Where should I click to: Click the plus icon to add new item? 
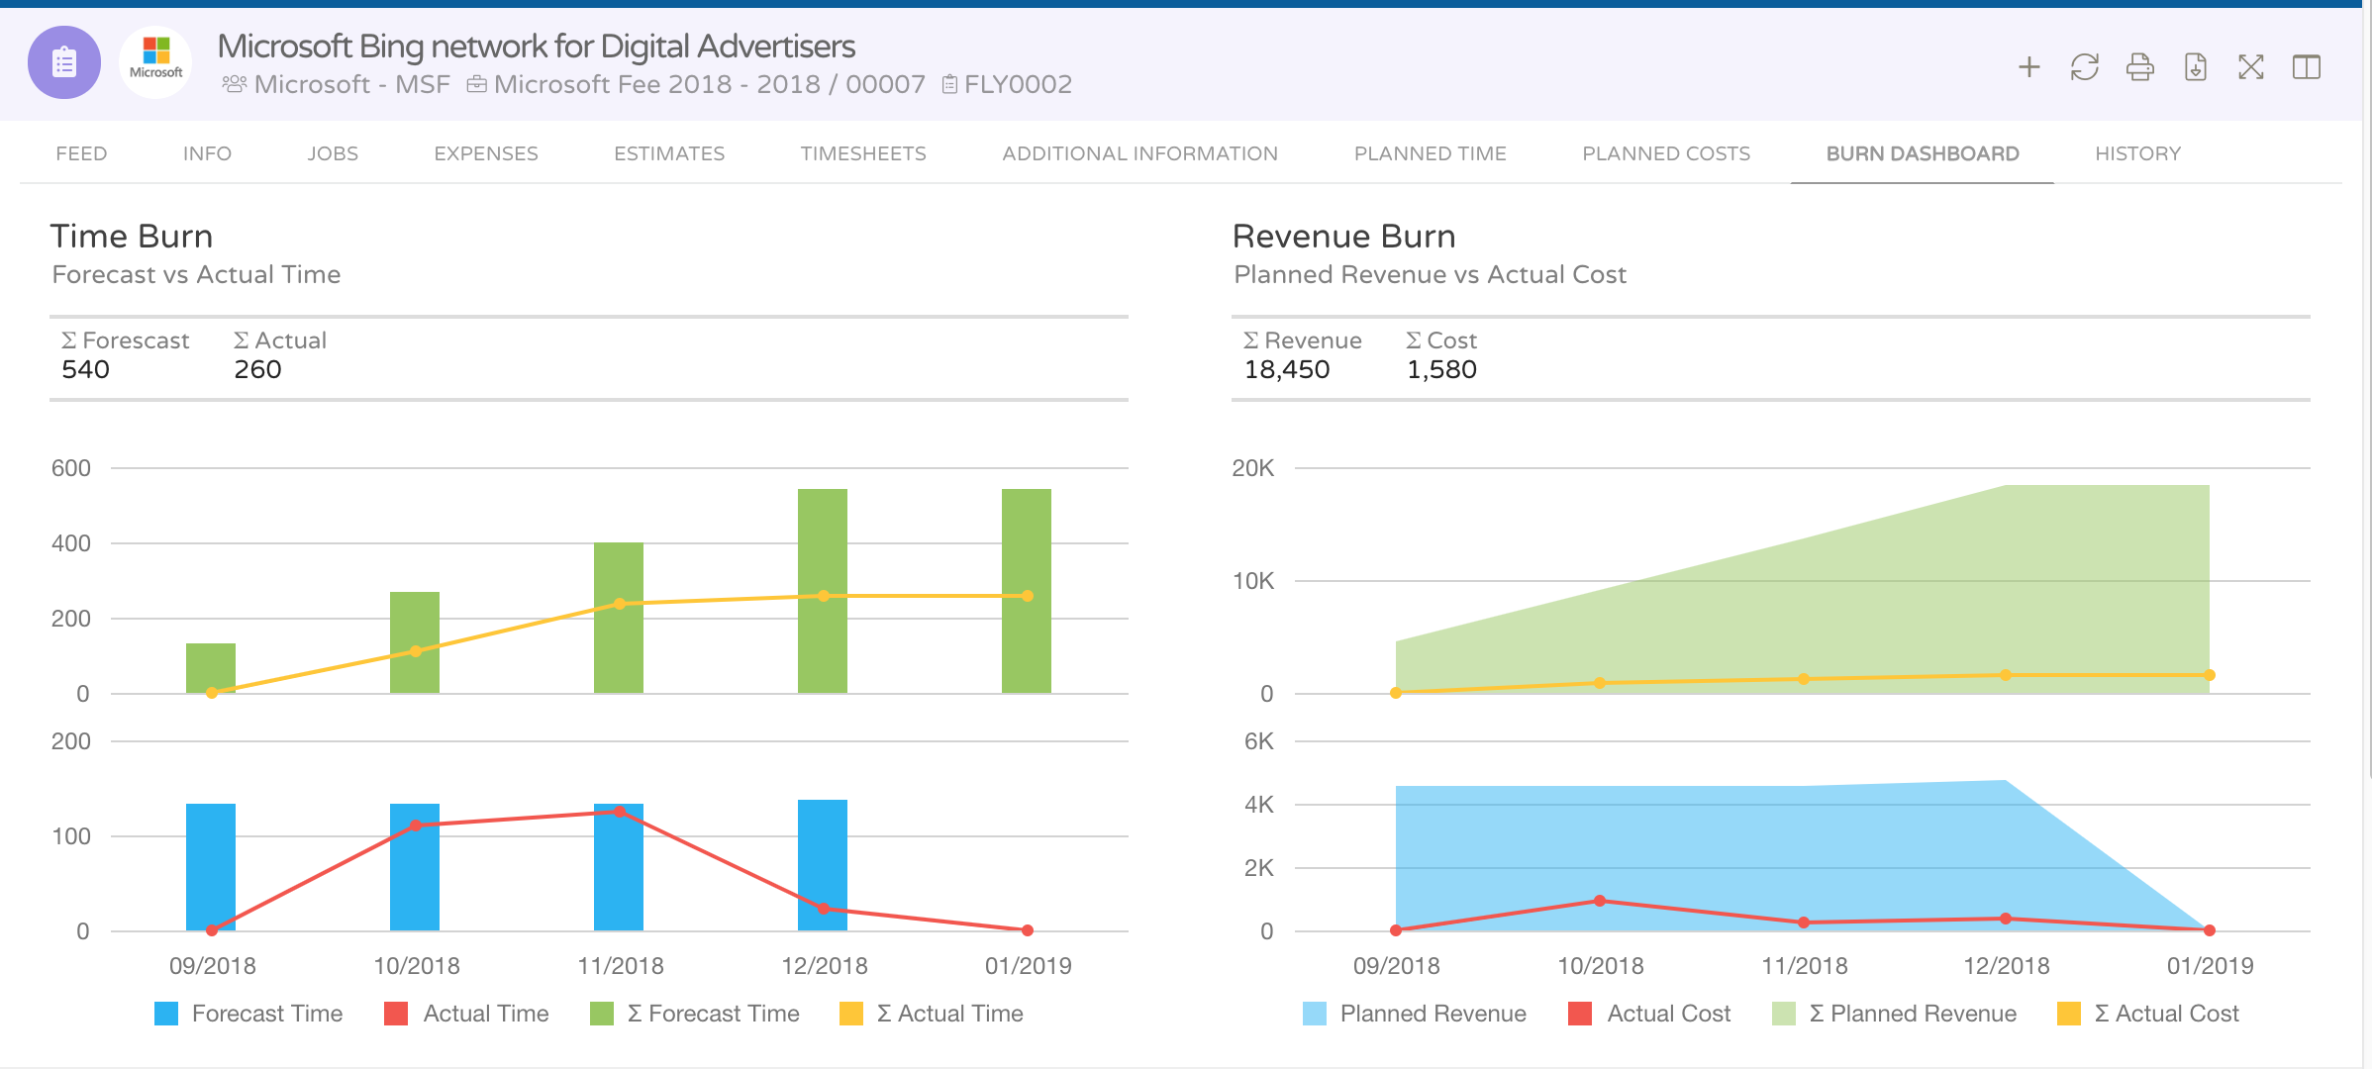click(x=2027, y=66)
